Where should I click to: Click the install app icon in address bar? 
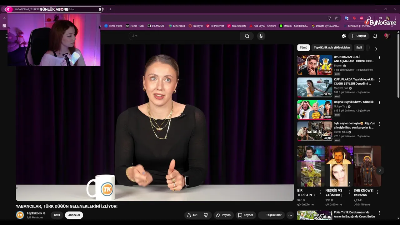click(329, 18)
